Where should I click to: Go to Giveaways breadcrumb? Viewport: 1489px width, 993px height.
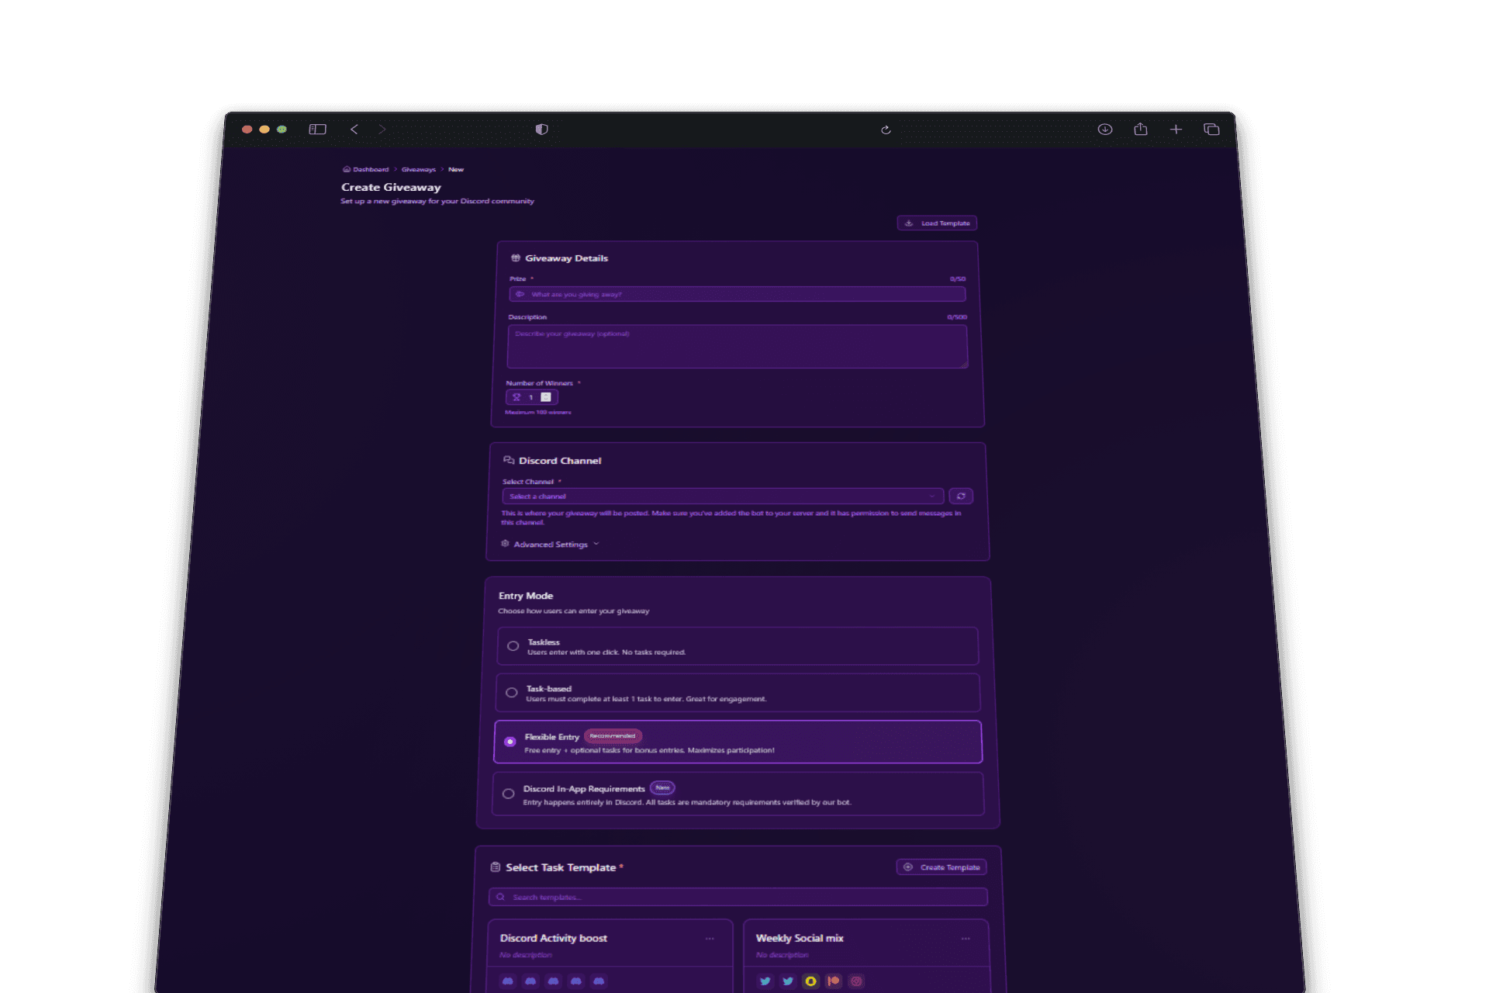(418, 169)
